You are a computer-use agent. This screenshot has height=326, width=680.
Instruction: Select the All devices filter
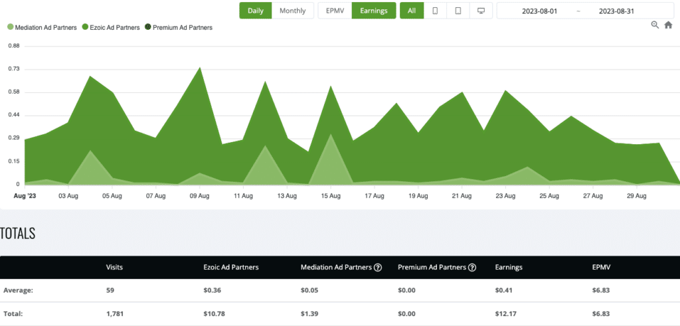412,11
